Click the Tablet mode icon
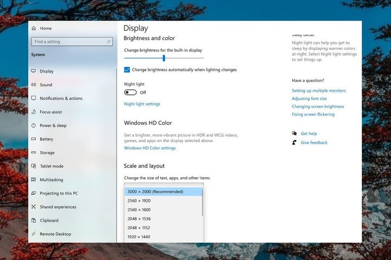This screenshot has height=260, width=391. point(34,166)
